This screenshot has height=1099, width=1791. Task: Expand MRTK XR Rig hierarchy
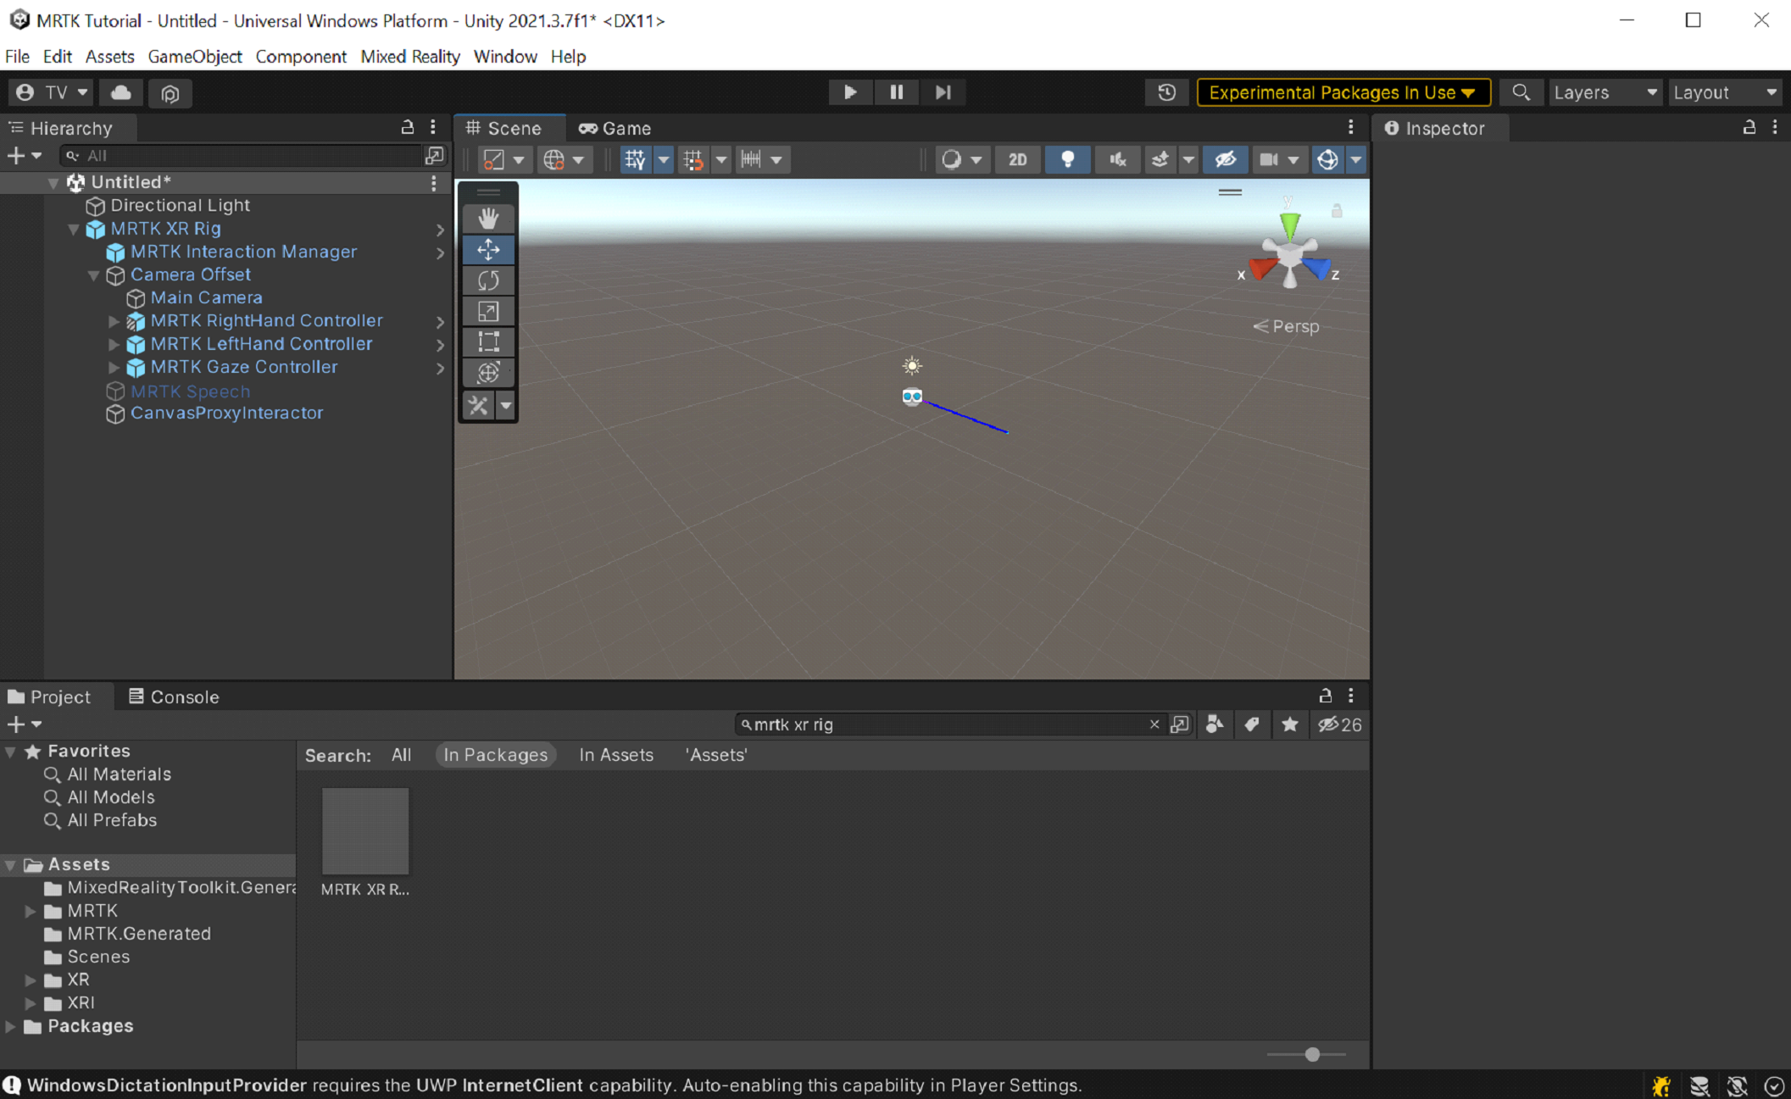(73, 228)
